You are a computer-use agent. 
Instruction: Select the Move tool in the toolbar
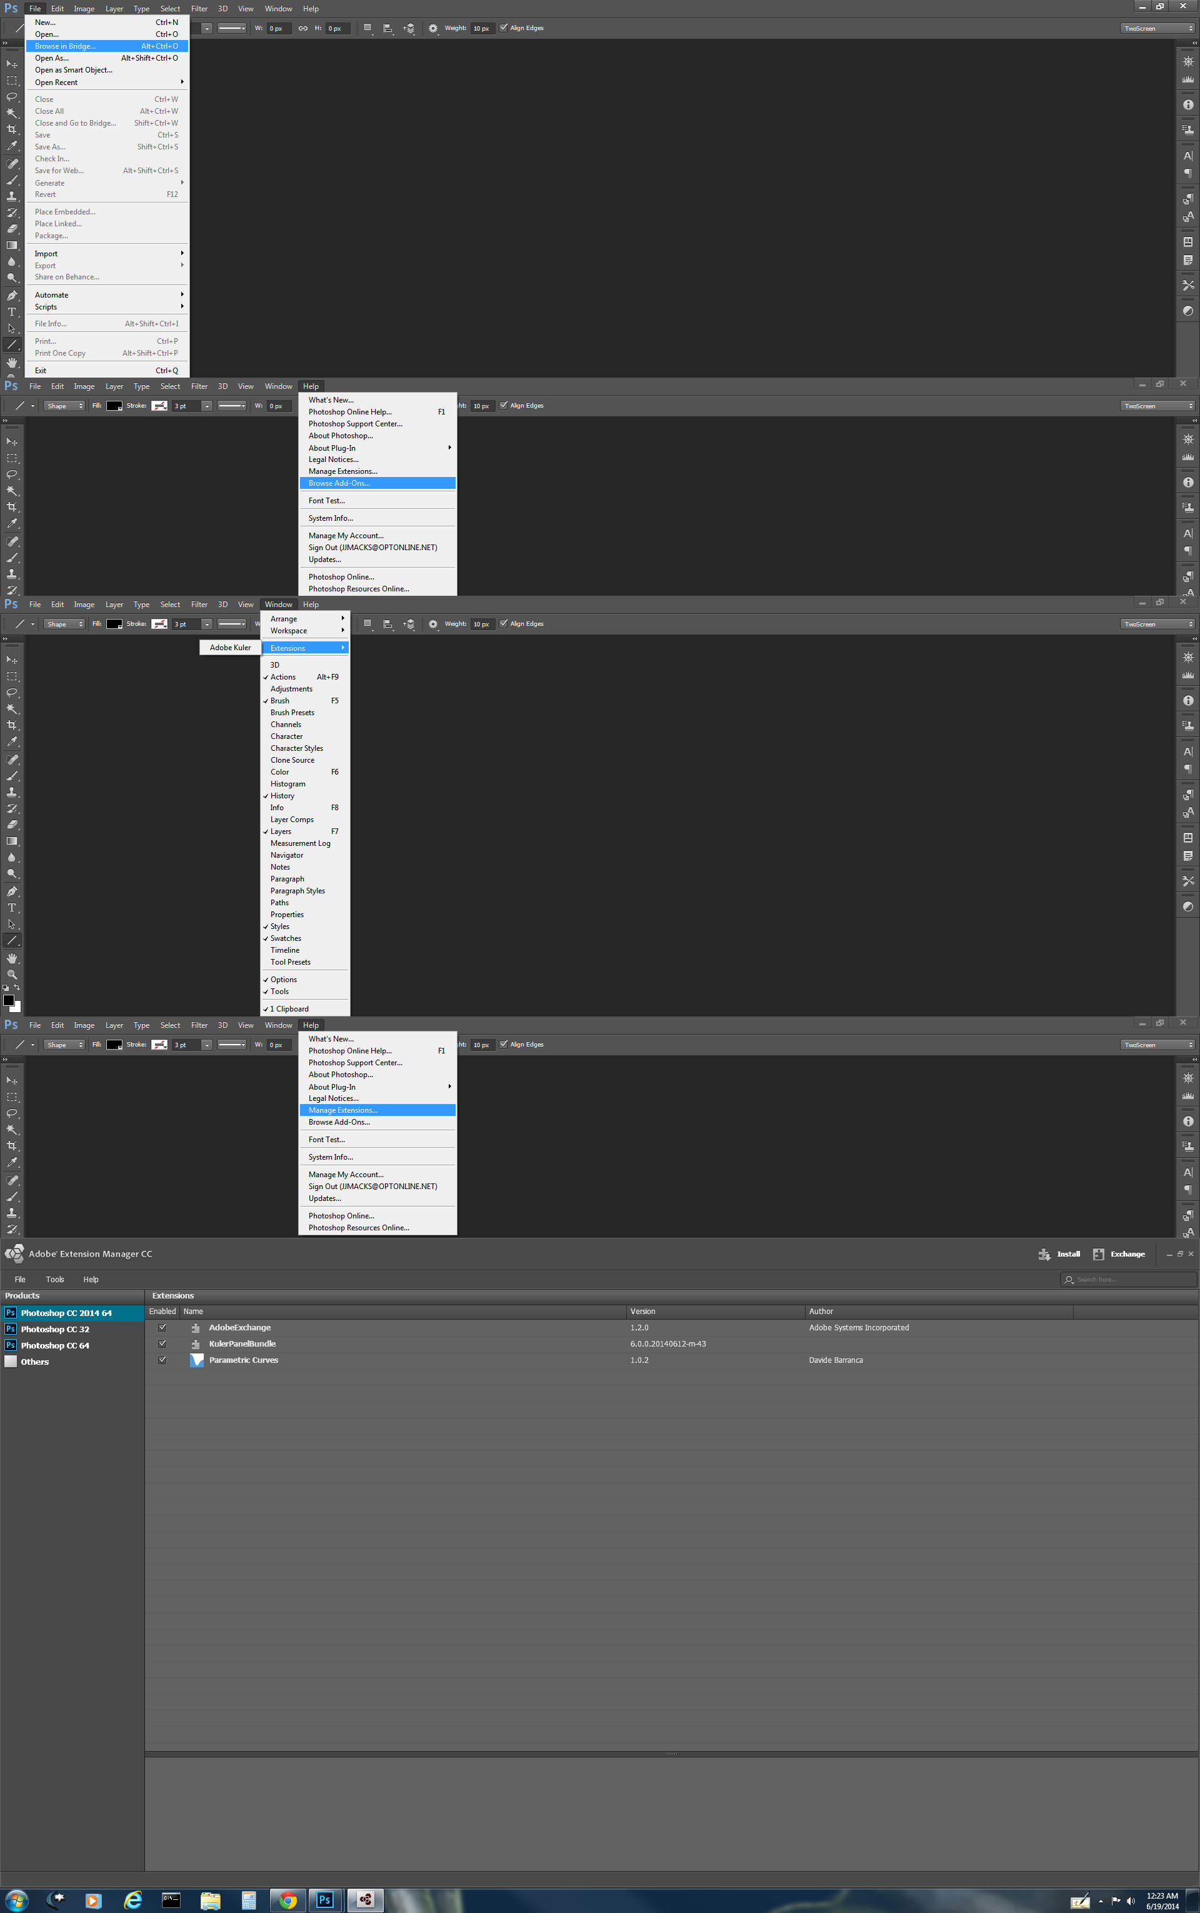point(12,64)
